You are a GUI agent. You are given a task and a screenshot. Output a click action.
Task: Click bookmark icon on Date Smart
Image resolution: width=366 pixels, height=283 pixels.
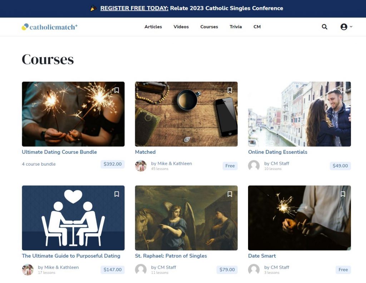coord(343,194)
